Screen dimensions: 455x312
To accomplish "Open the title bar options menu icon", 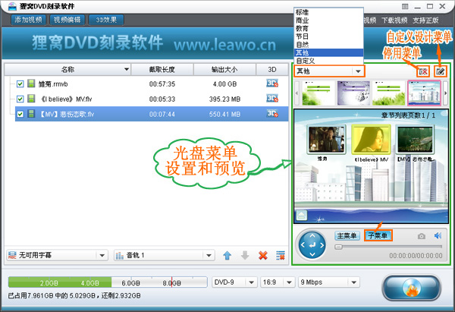I will 405,6.
